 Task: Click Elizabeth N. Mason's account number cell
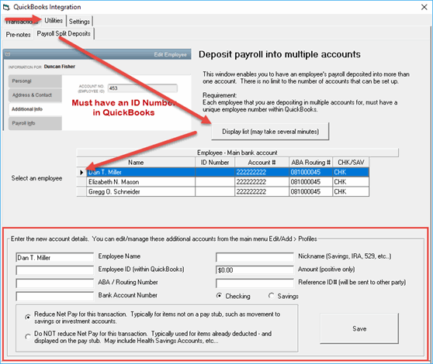click(x=262, y=182)
